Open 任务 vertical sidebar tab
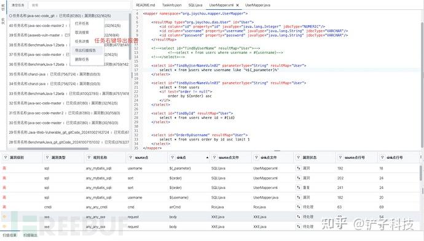Viewport: 424px width, 241px height. 3,7
